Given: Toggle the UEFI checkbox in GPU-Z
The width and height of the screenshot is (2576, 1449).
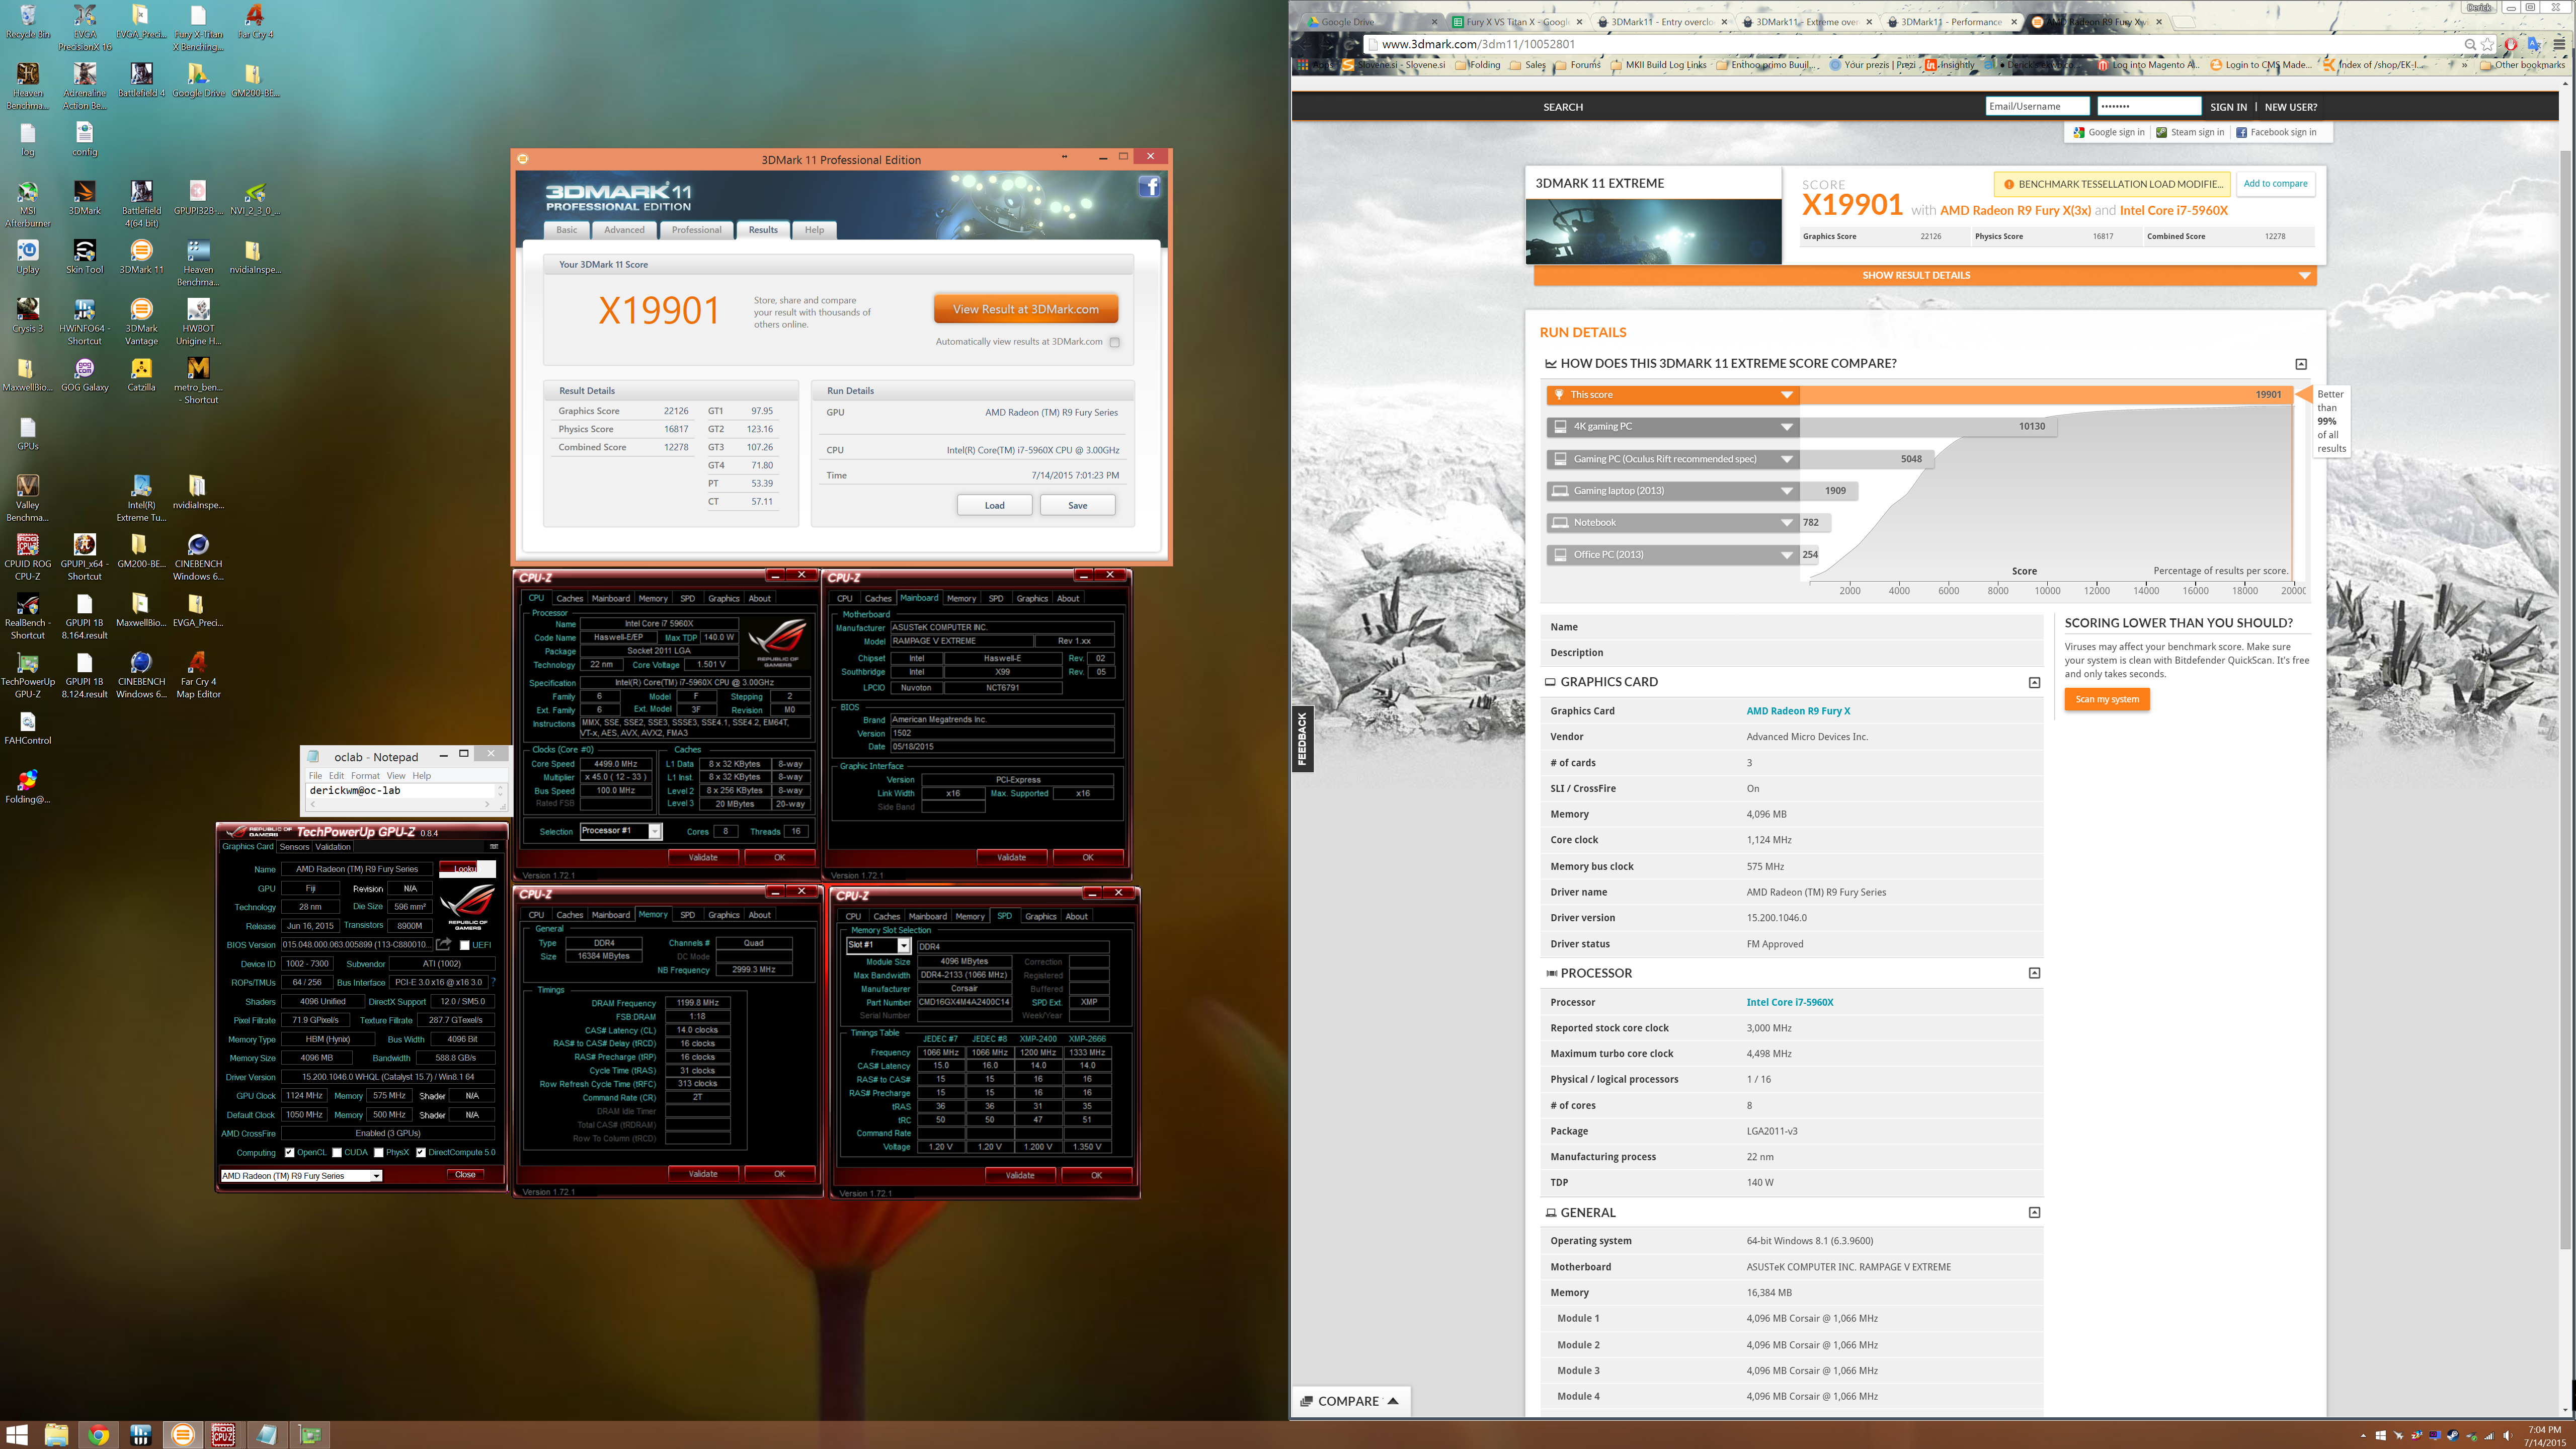Looking at the screenshot, I should pyautogui.click(x=464, y=945).
